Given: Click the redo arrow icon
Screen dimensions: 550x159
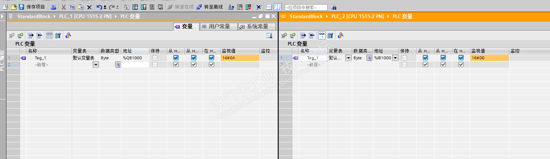Looking at the screenshot, I should tap(112, 7).
